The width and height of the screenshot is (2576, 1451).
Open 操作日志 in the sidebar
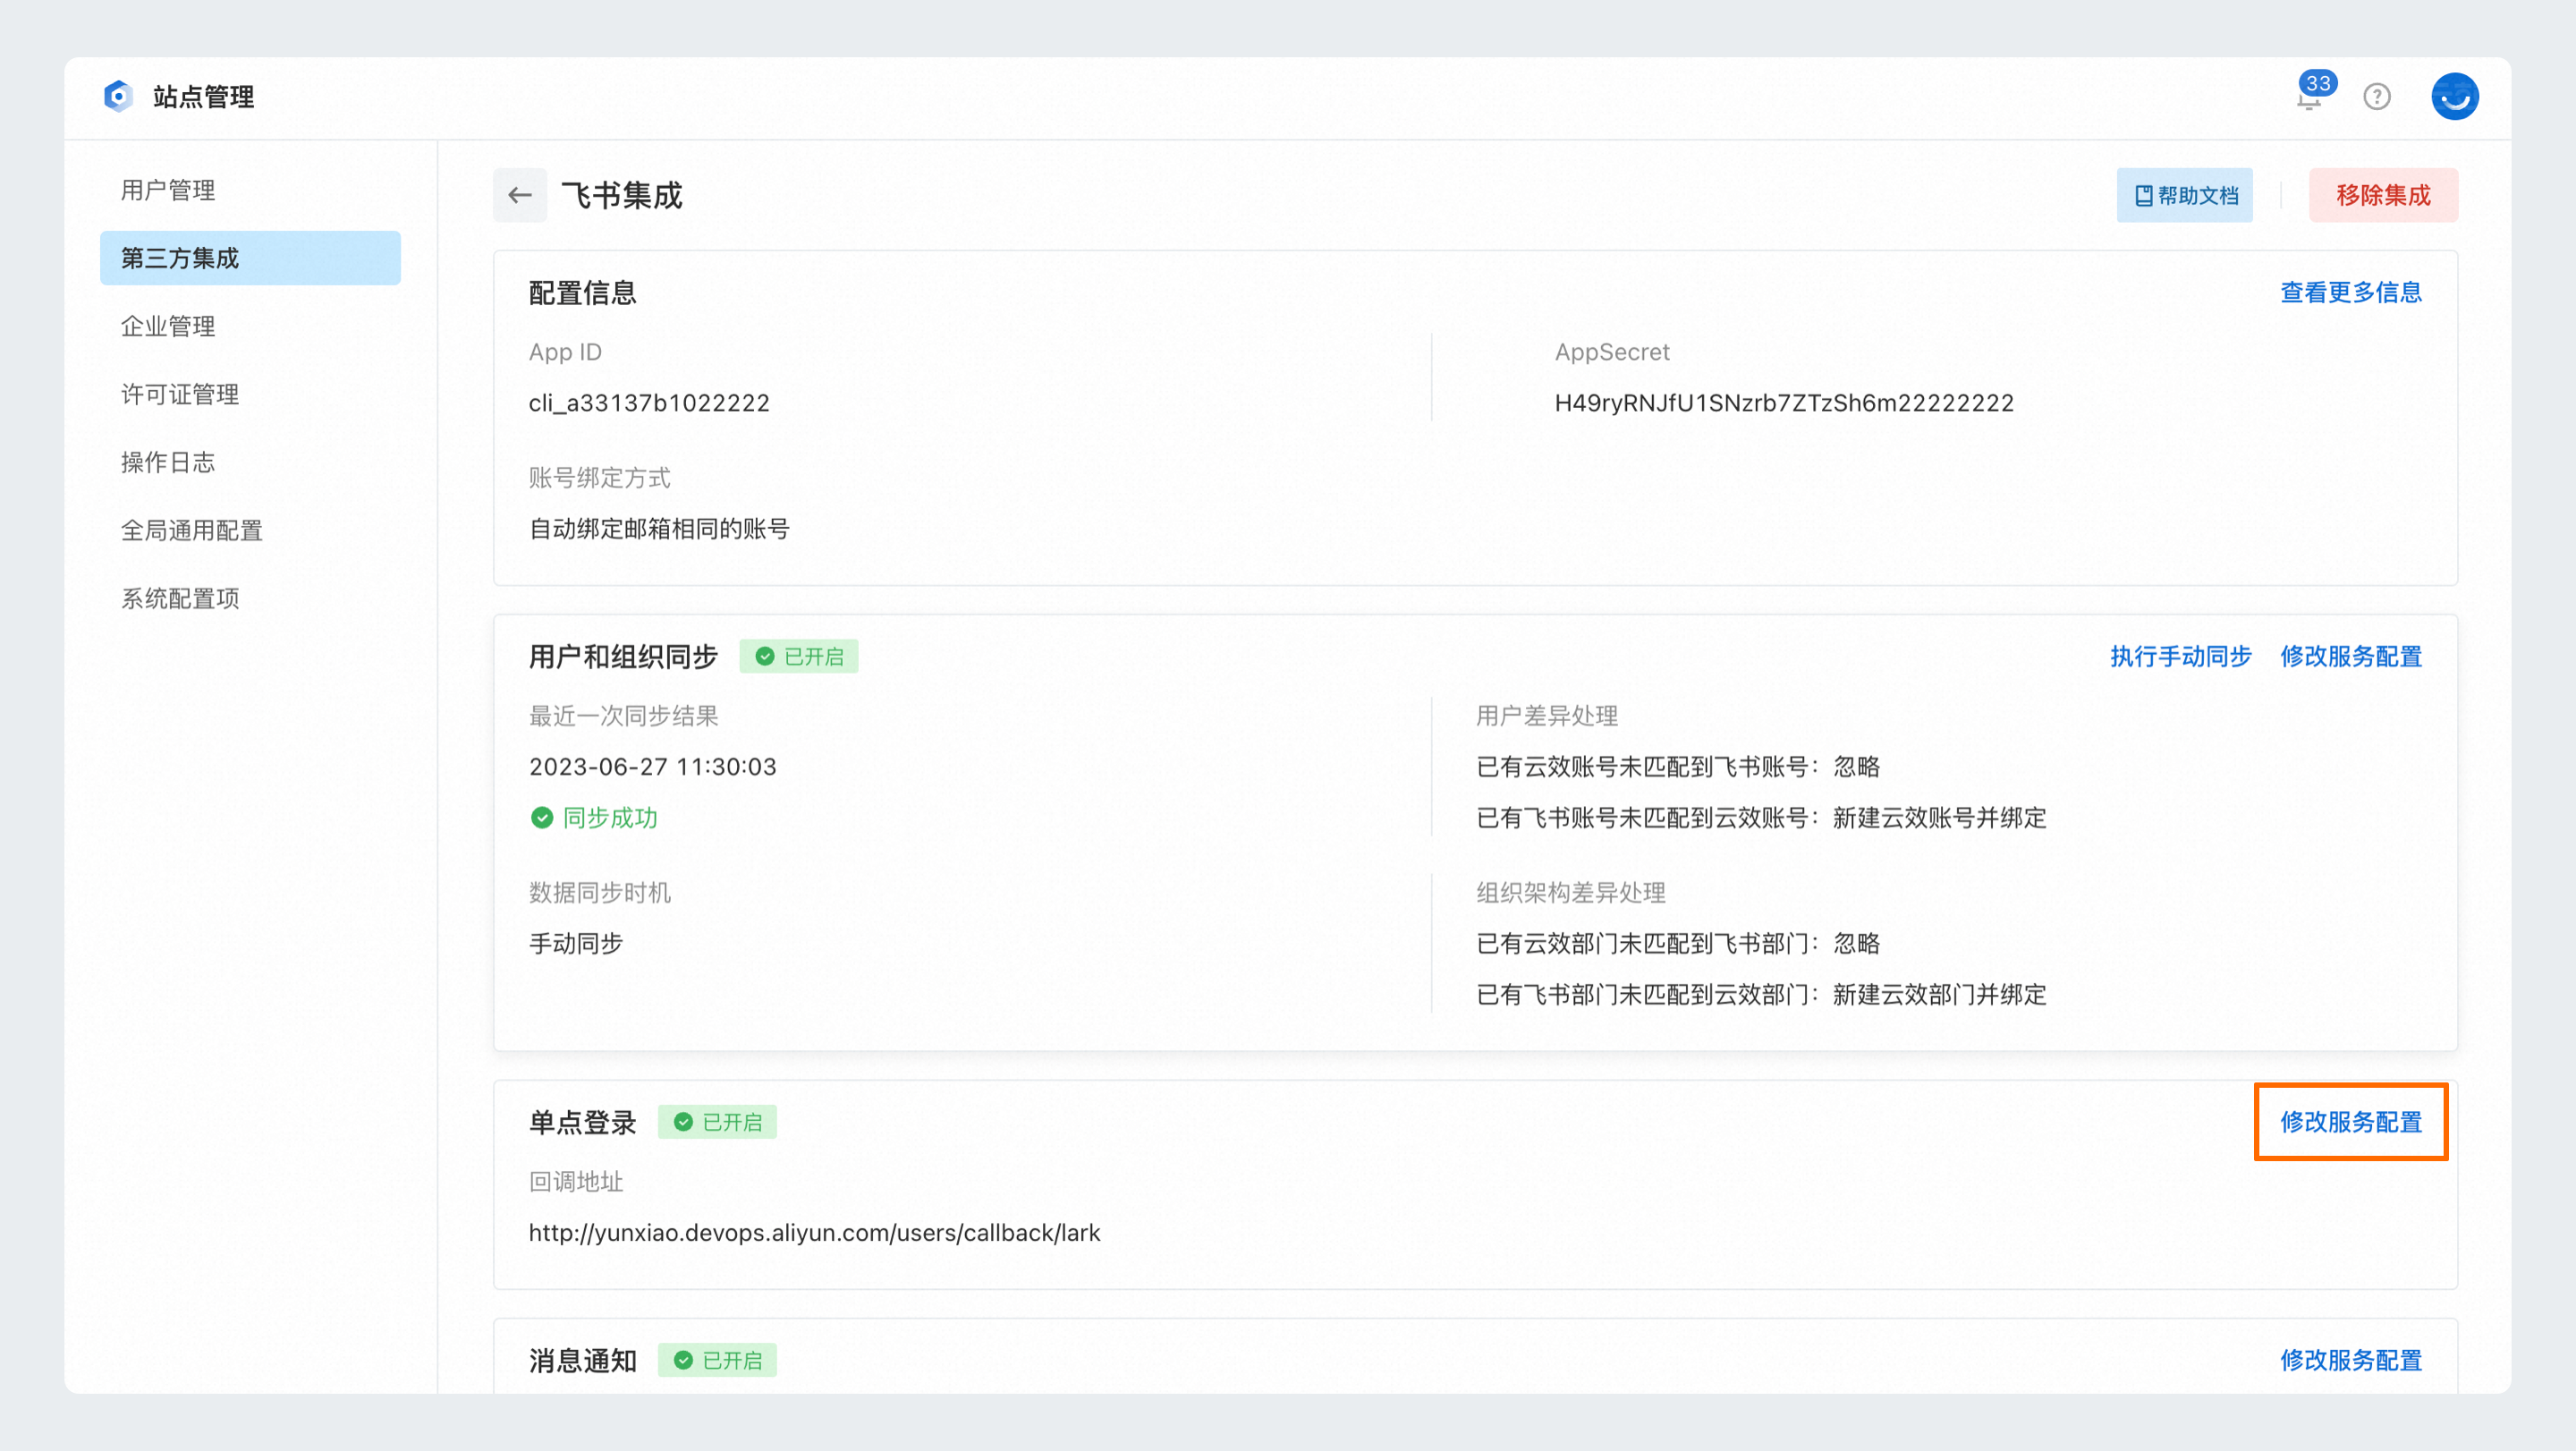click(250, 462)
